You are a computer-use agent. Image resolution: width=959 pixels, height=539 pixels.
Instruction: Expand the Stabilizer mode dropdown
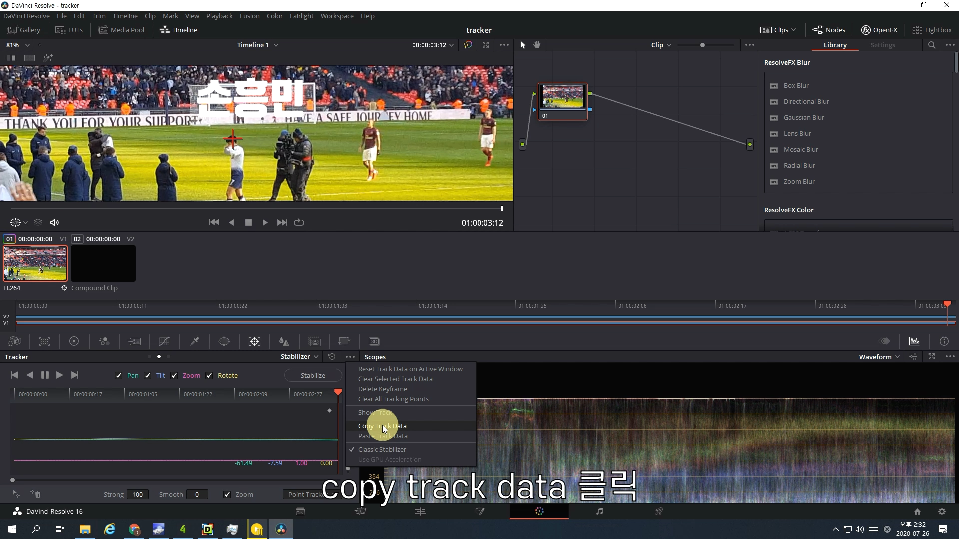pyautogui.click(x=299, y=357)
